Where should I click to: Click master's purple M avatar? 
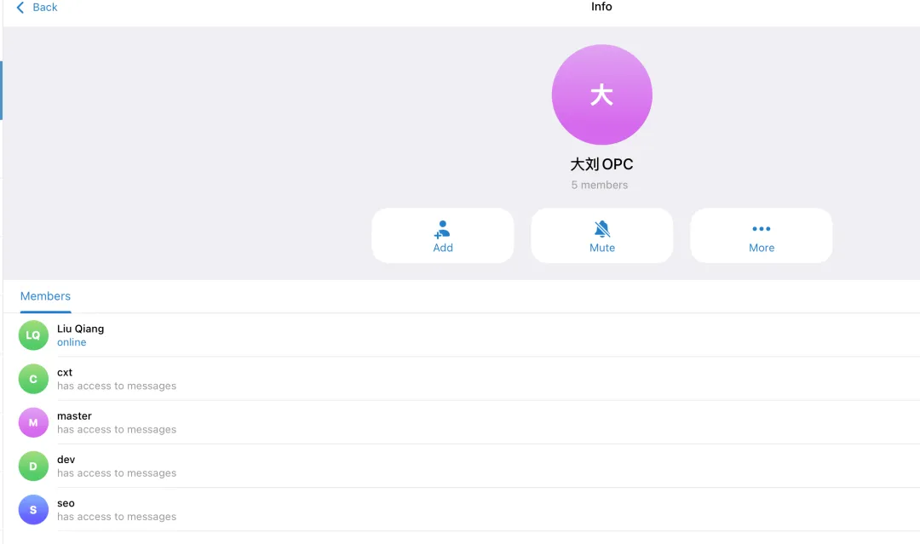[33, 422]
